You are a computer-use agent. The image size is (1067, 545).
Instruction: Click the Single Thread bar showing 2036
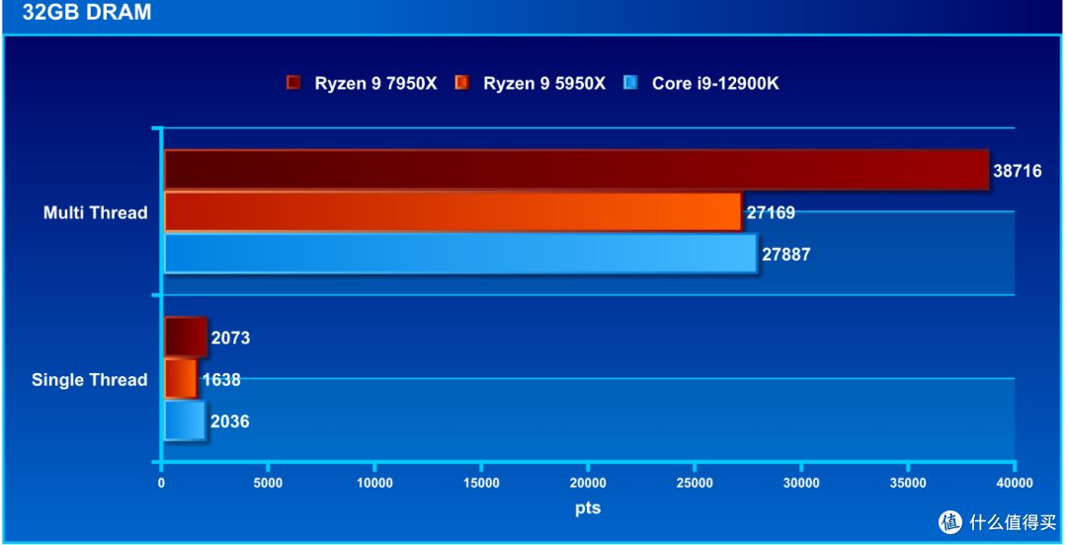coord(185,422)
